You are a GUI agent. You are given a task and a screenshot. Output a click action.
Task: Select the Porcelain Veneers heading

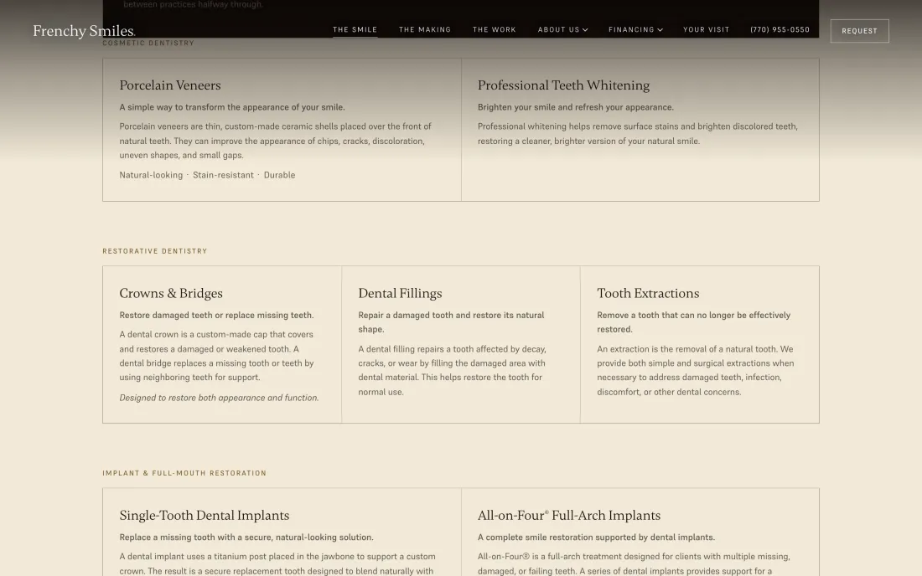170,85
